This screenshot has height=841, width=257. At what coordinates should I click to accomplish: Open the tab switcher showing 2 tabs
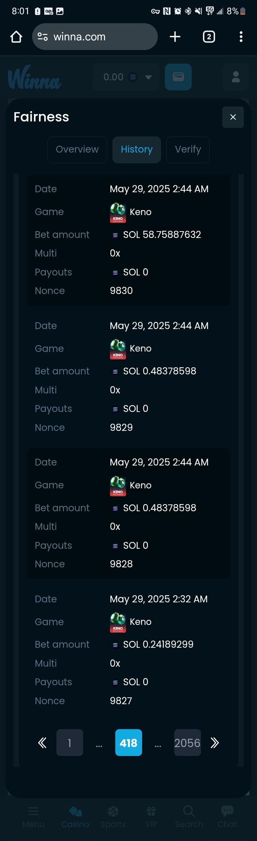click(x=209, y=37)
